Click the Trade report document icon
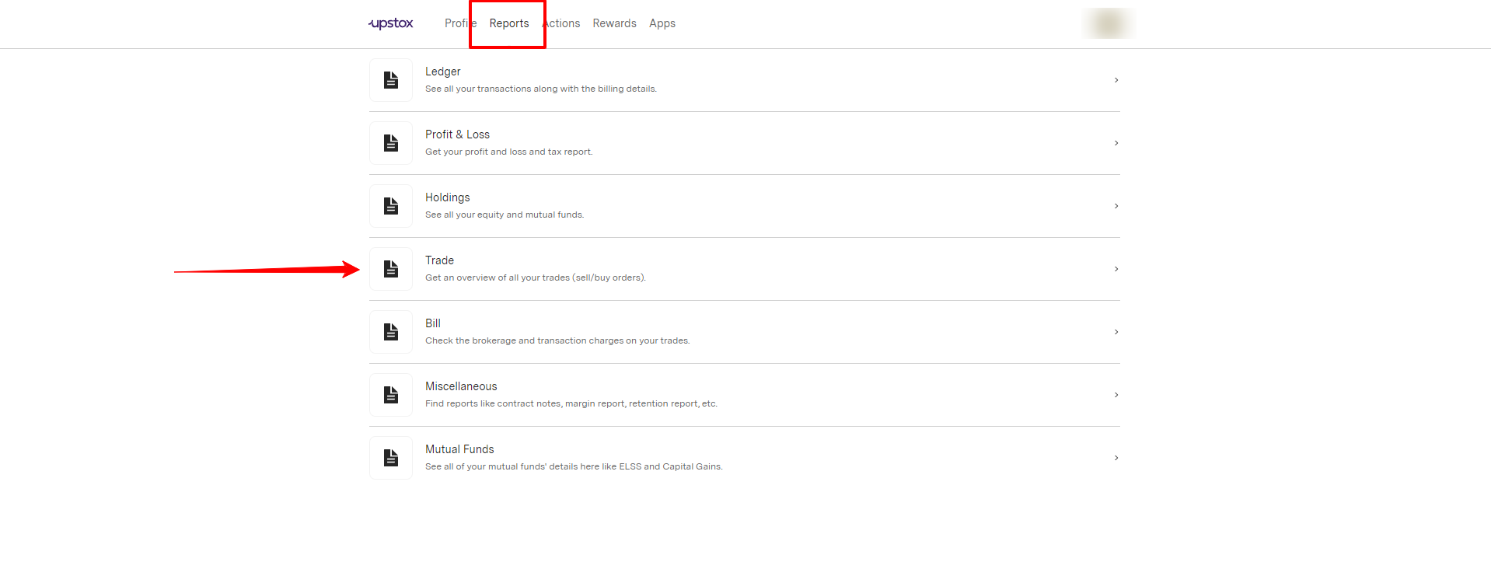Screen dimensions: 1491x562 coord(391,269)
